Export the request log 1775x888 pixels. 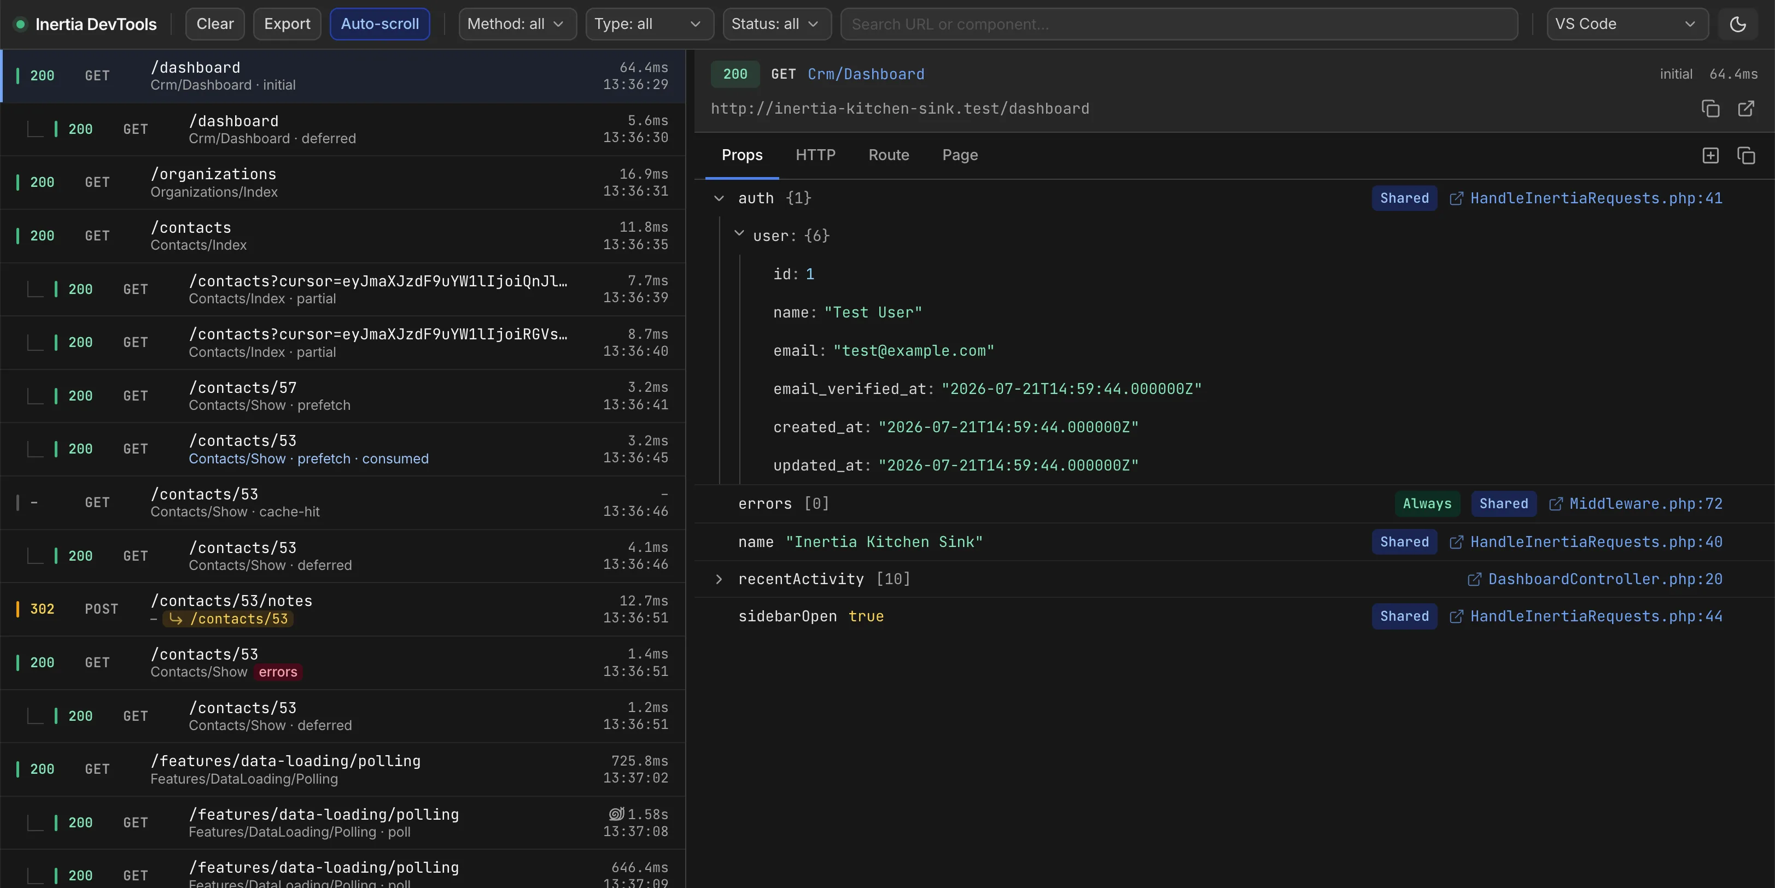click(287, 24)
